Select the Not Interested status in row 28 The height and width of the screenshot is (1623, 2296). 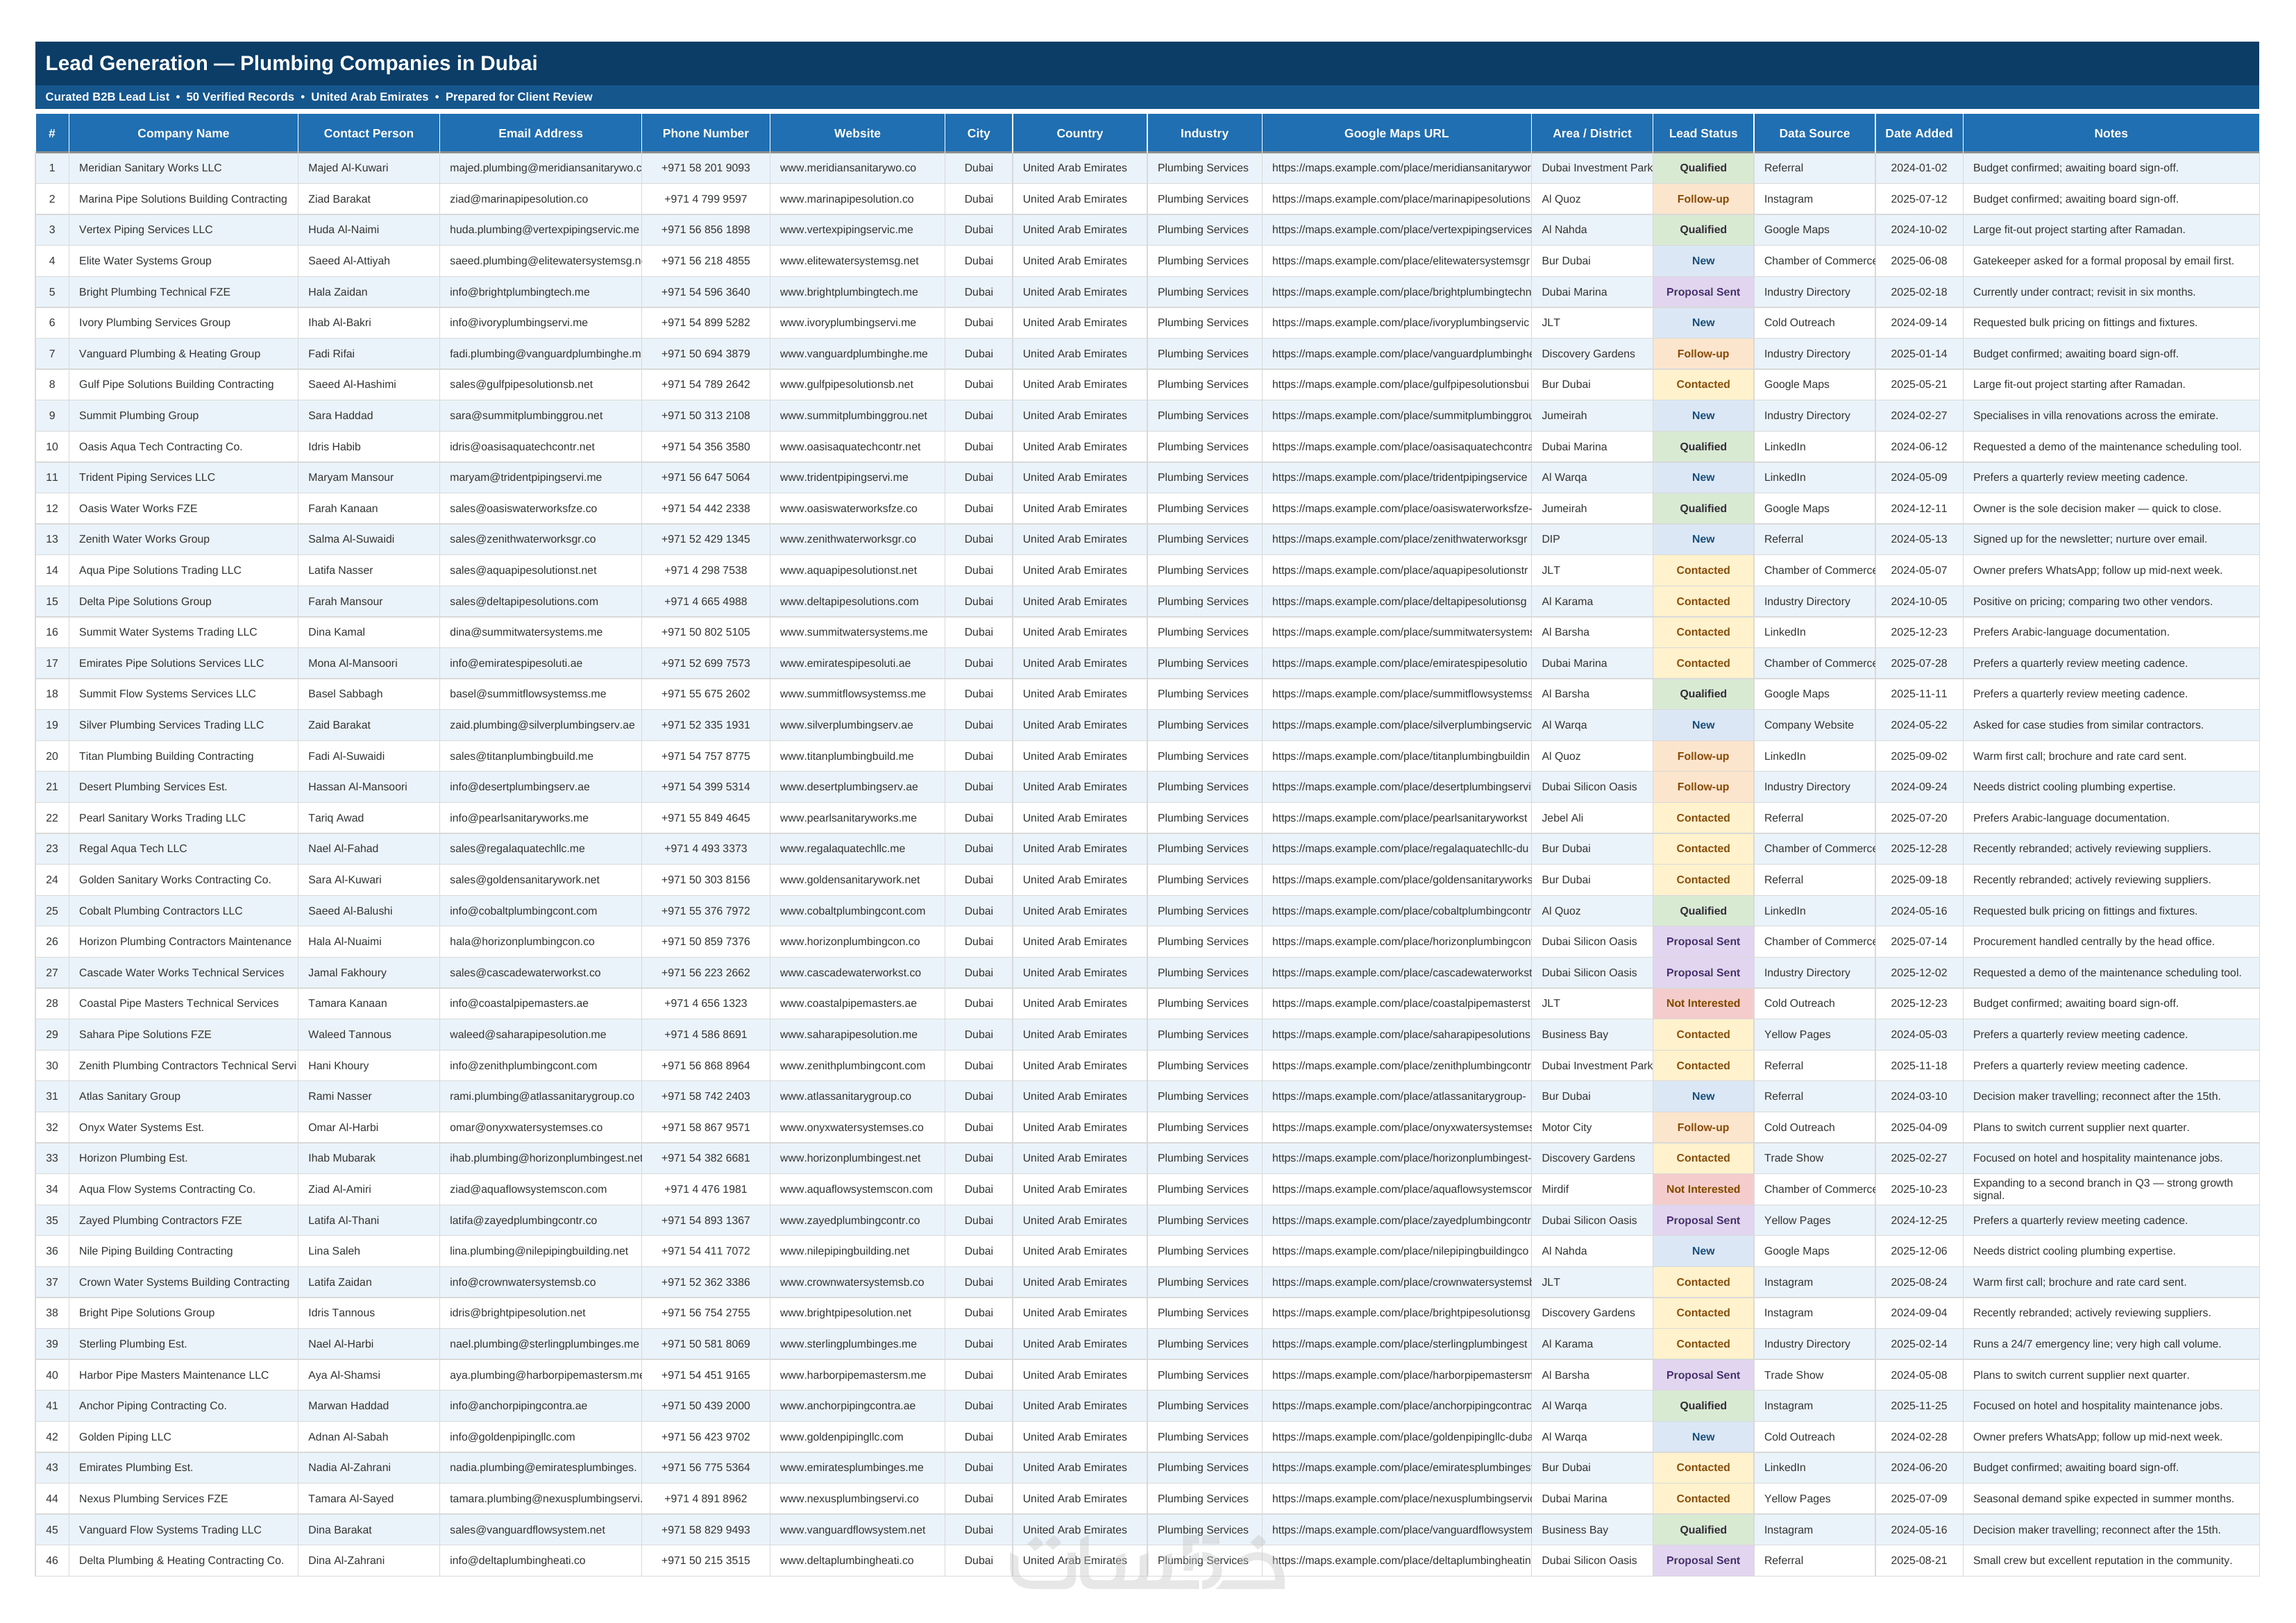[1702, 1003]
